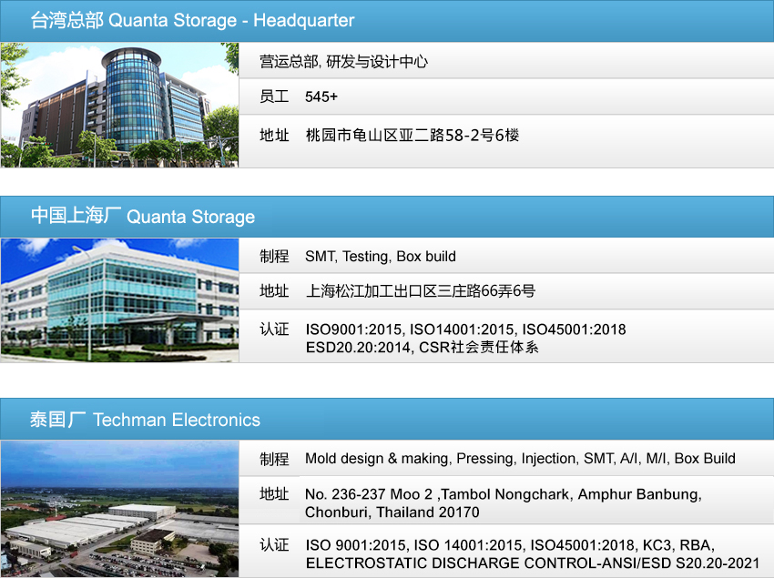The image size is (774, 578).
Task: Click the Chonburi, Thailand 20170 address line
Action: (x=392, y=512)
